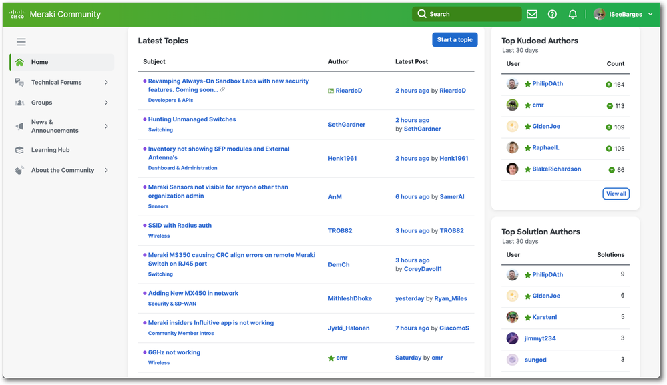
Task: Click View all under Top Kudoed Authors
Action: [x=616, y=194]
